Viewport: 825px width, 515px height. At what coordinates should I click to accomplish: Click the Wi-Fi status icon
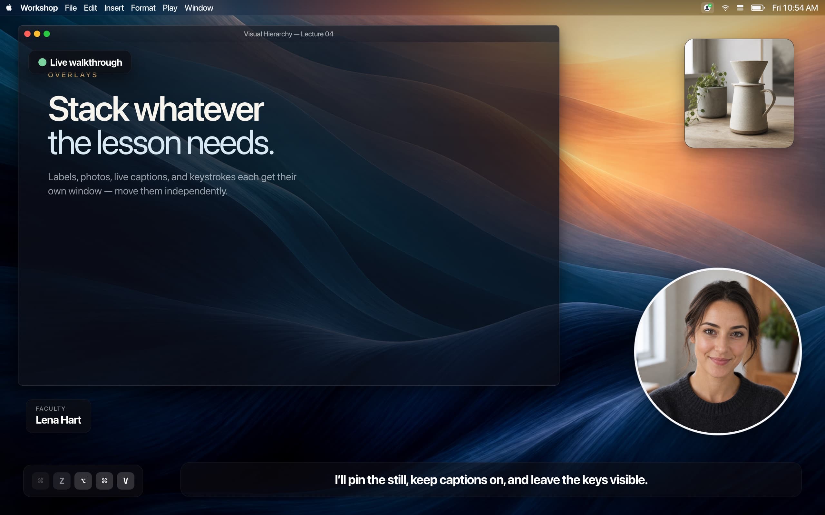(x=725, y=7)
